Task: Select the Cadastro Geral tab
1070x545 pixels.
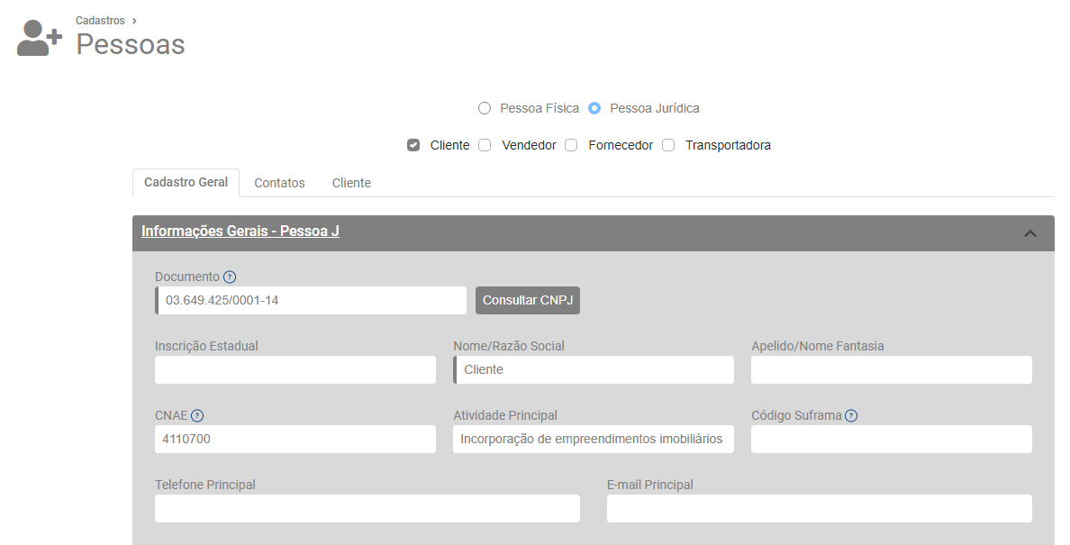Action: tap(186, 182)
